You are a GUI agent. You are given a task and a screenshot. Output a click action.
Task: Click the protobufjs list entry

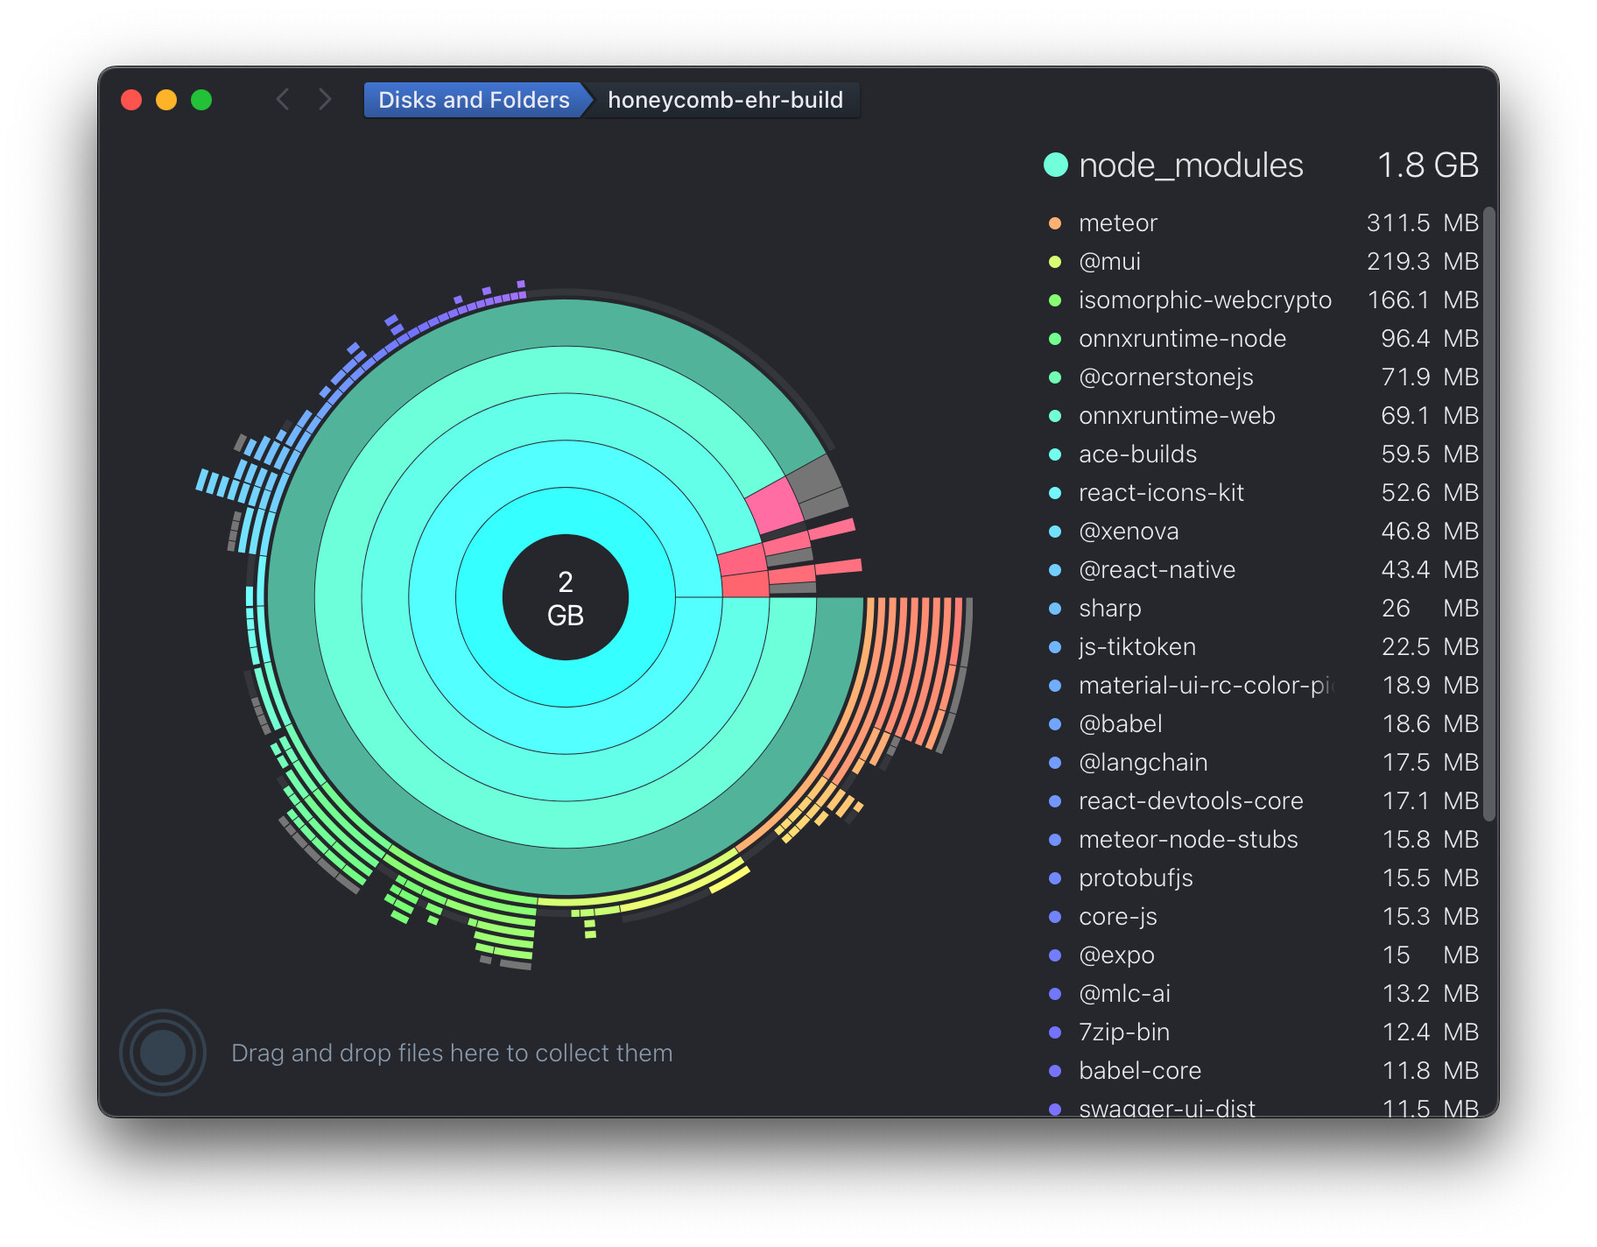(x=1136, y=878)
